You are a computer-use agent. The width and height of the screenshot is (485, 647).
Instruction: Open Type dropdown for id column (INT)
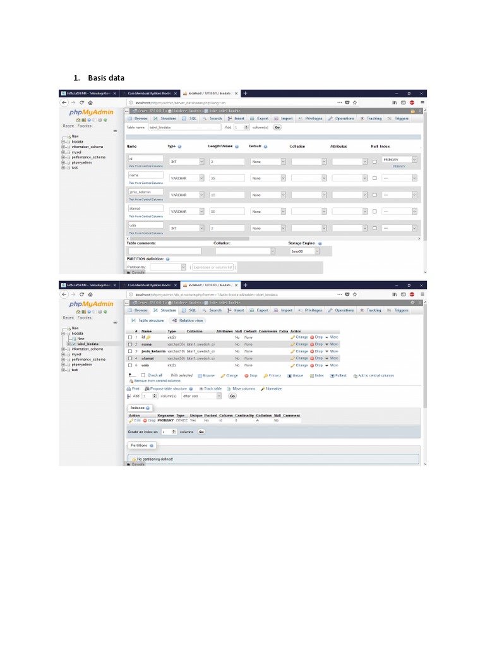187,162
